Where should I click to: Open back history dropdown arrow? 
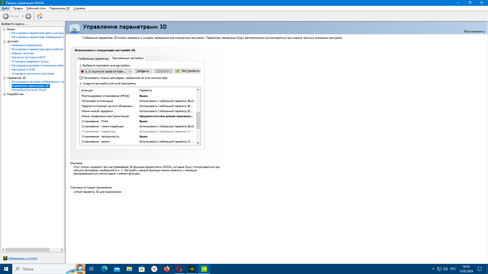[x=22, y=16]
